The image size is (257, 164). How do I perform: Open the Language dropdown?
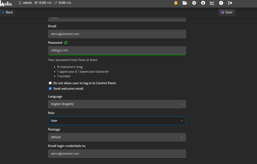pos(117,104)
